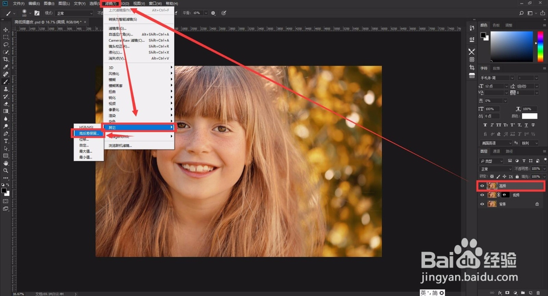548x296 pixels.
Task: Create new adjustment layer icon
Action: pyautogui.click(x=515, y=293)
